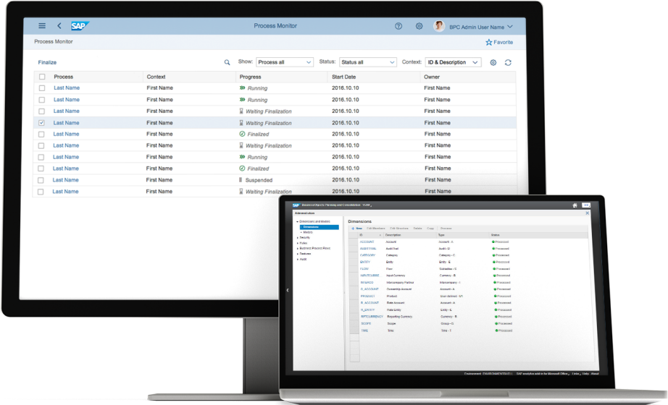Image resolution: width=668 pixels, height=405 pixels.
Task: Expand the BPC Admin User Name menu
Action: [x=482, y=27]
